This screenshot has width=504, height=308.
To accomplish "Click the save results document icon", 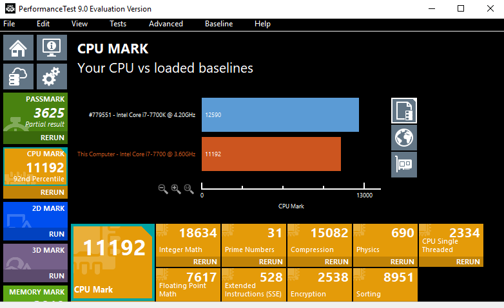I will (404, 111).
